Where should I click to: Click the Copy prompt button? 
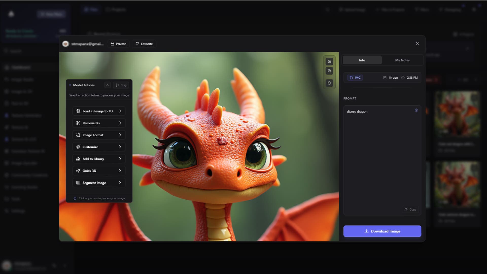(410, 209)
